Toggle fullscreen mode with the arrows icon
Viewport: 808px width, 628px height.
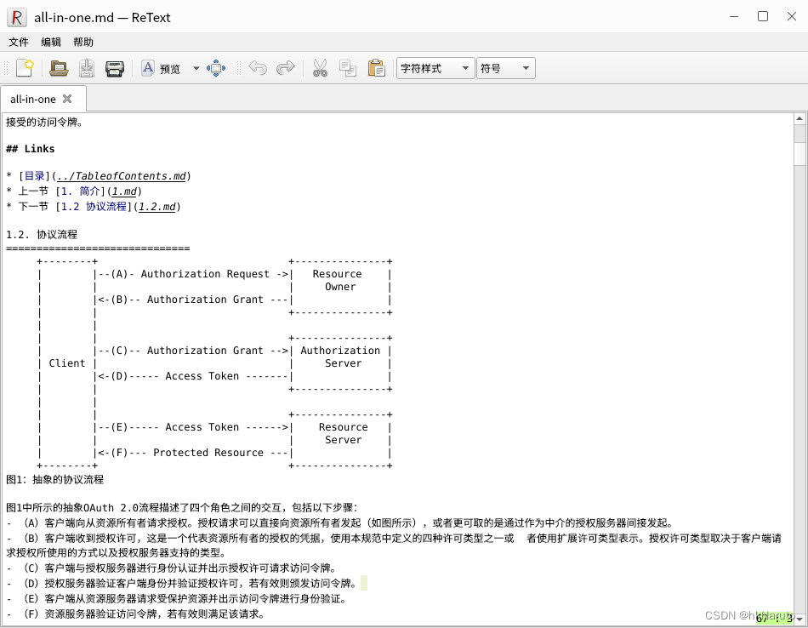tap(216, 68)
